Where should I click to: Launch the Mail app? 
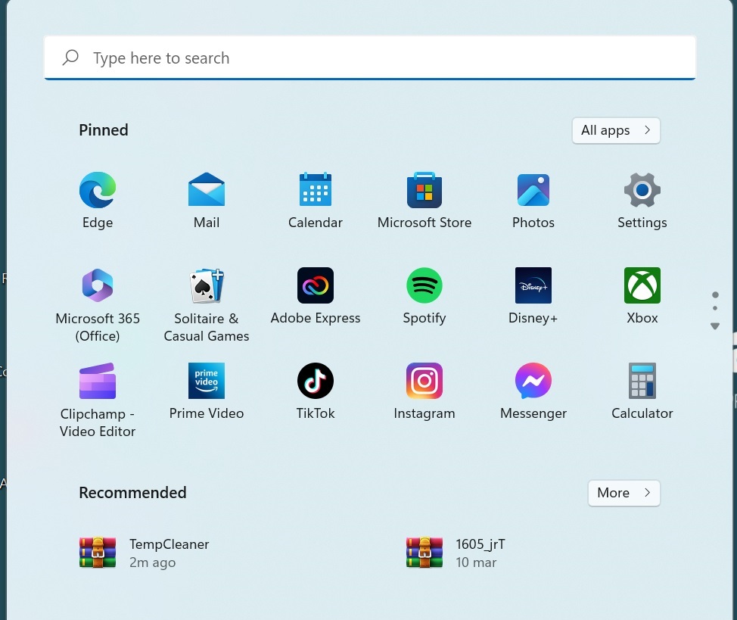[207, 200]
